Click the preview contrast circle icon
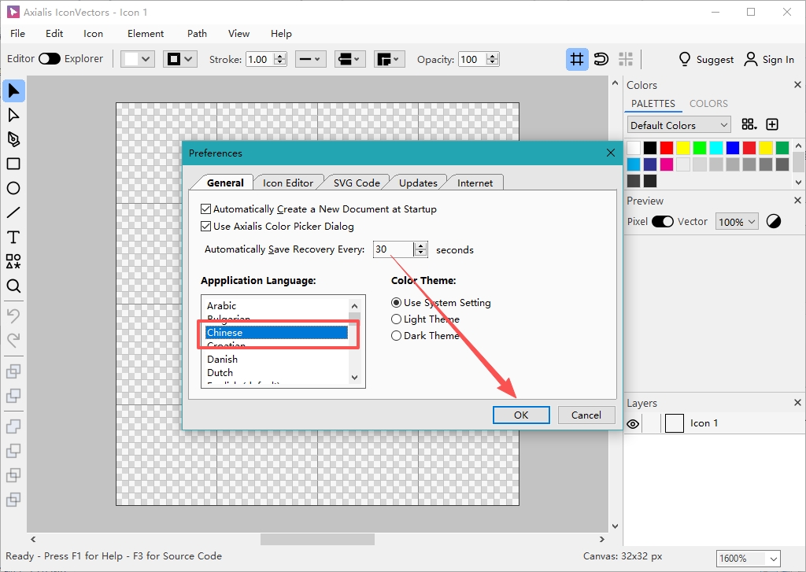This screenshot has height=572, width=806. tap(774, 222)
